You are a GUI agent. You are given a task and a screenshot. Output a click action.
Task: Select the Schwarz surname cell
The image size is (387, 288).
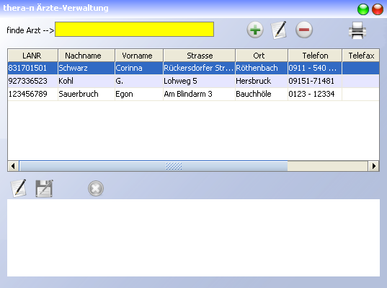click(x=86, y=68)
